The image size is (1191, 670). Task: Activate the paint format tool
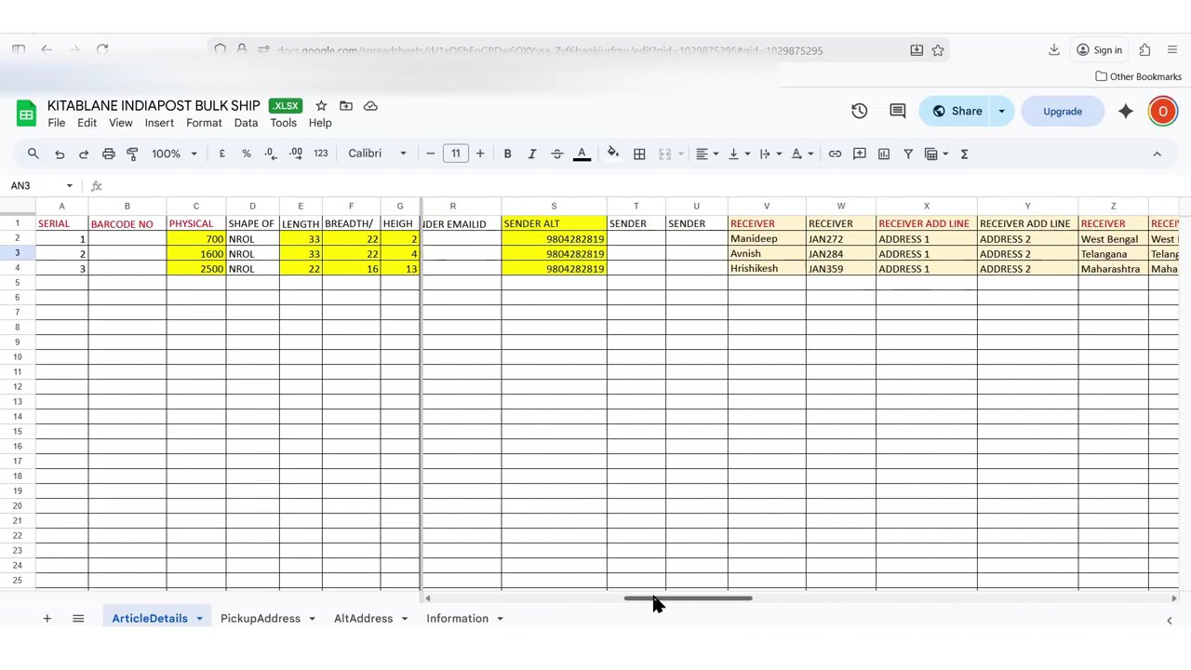point(132,154)
